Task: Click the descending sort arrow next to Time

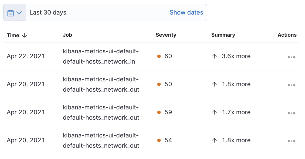Action: pyautogui.click(x=24, y=35)
